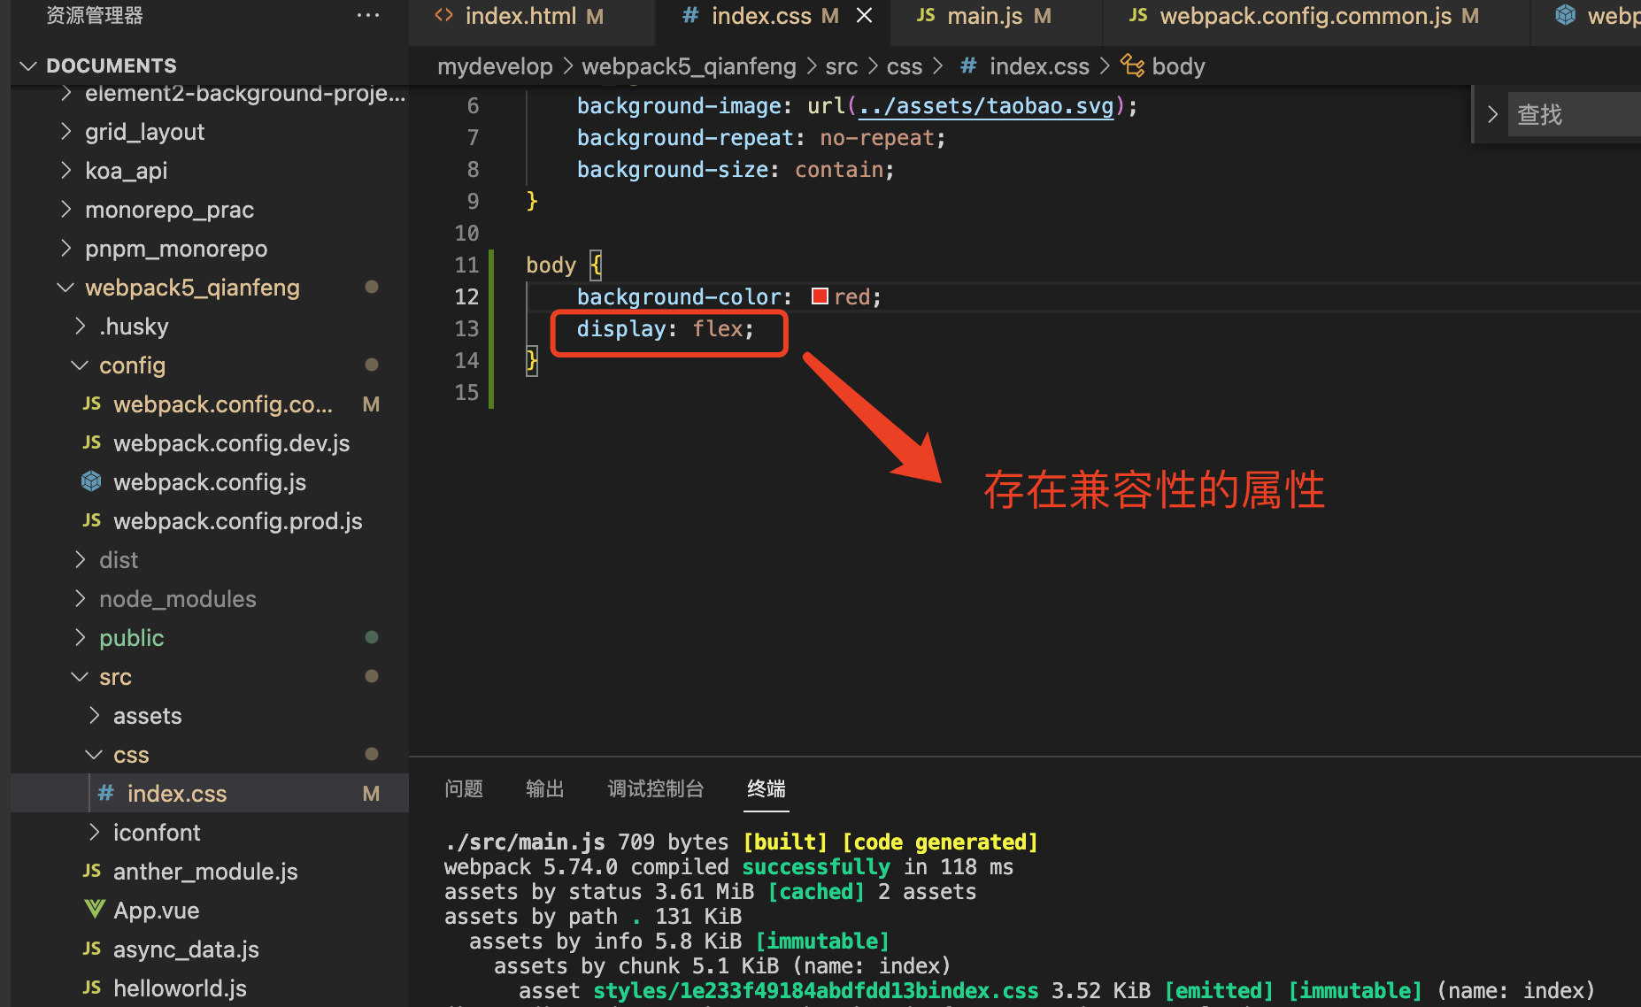Place cursor on display: flex line
The width and height of the screenshot is (1641, 1007).
click(666, 329)
